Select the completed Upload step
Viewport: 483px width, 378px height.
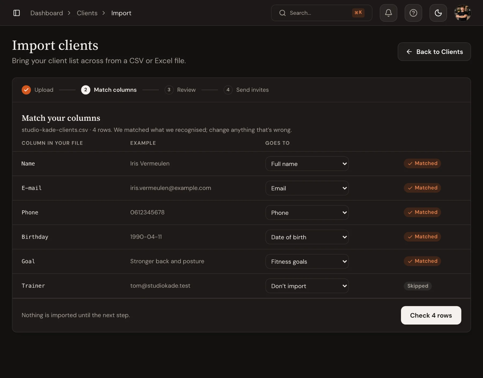(x=38, y=90)
